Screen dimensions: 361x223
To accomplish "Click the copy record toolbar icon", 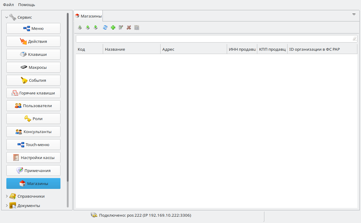I will [x=137, y=27].
